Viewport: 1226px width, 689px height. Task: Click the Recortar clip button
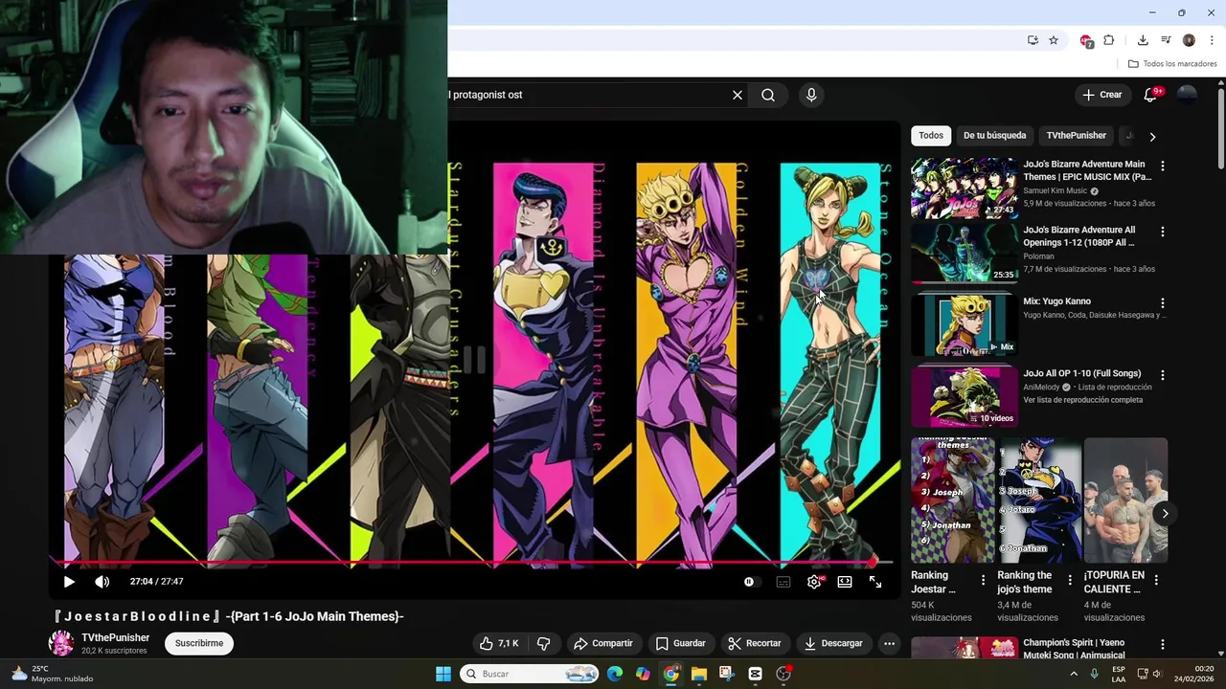[x=754, y=643]
